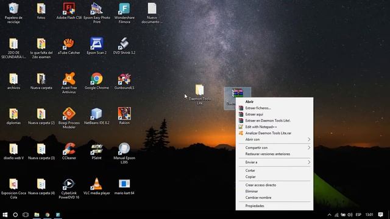The image size is (390, 219).
Task: Select Nueva carpeta (2) folder
Action: 41,116
